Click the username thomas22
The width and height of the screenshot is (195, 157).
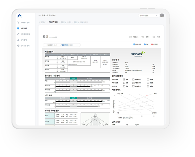pos(53,37)
